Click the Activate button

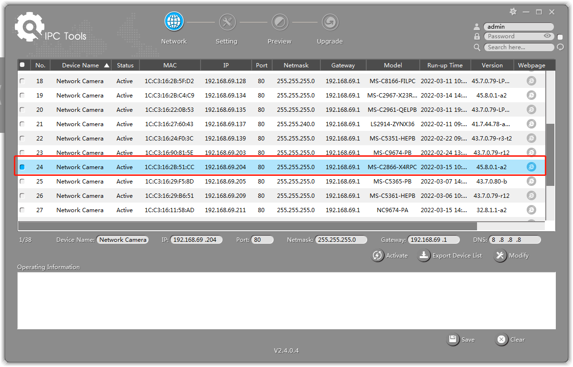390,256
